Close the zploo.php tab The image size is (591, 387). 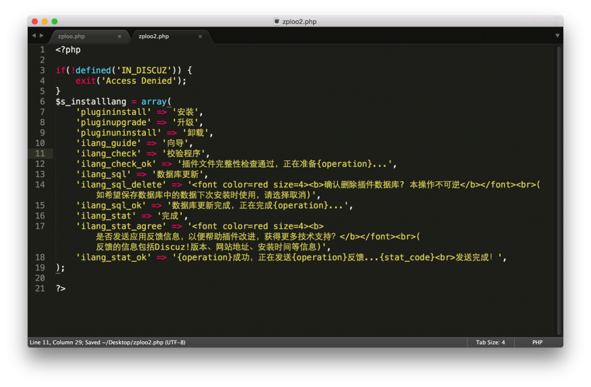(x=119, y=36)
